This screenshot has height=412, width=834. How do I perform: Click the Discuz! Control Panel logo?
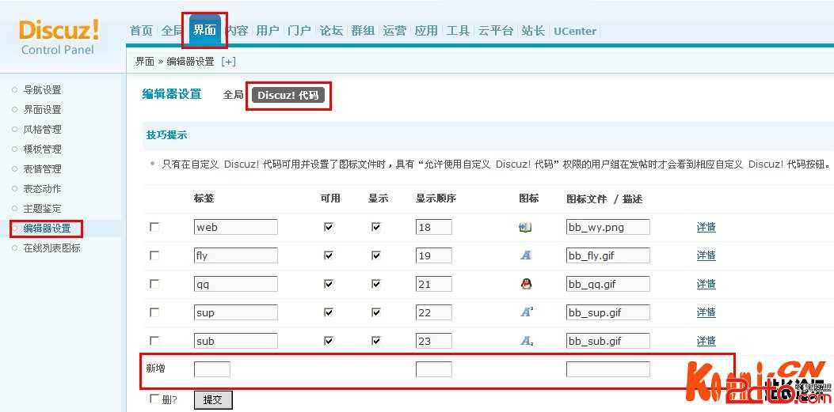point(59,36)
